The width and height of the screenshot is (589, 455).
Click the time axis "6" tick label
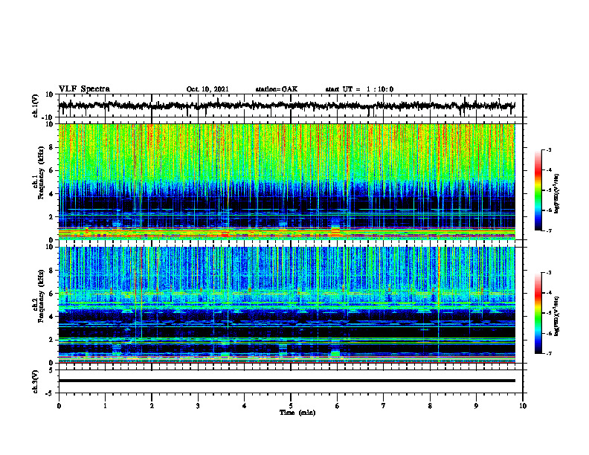338,406
